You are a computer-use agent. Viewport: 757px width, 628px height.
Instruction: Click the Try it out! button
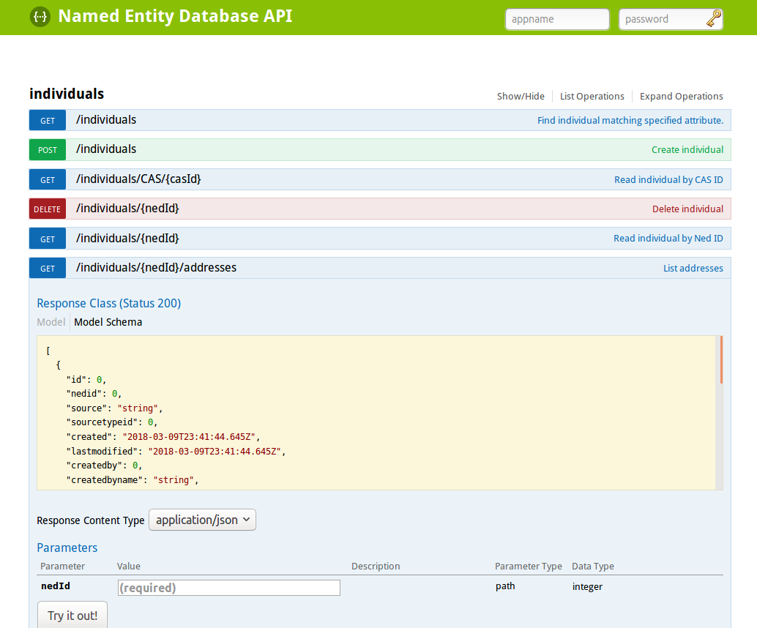click(72, 615)
